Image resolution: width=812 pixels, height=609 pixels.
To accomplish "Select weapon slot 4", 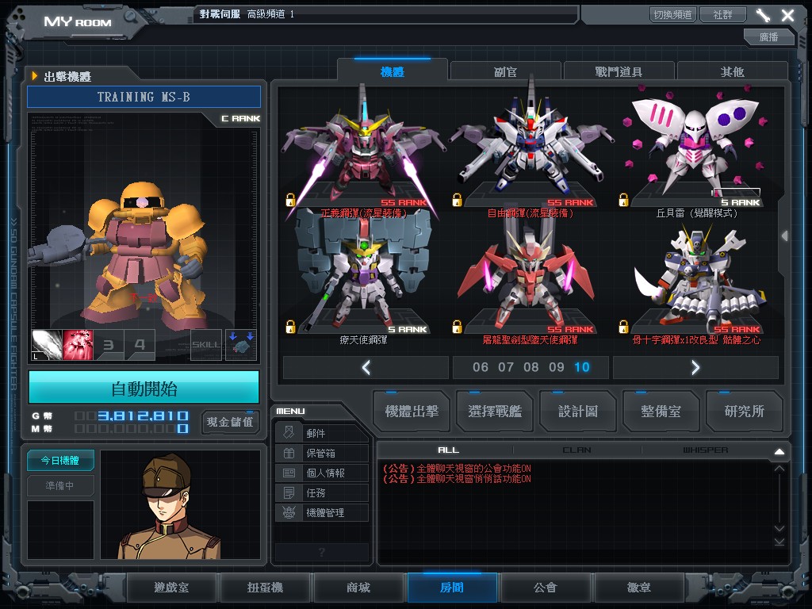I will (140, 345).
